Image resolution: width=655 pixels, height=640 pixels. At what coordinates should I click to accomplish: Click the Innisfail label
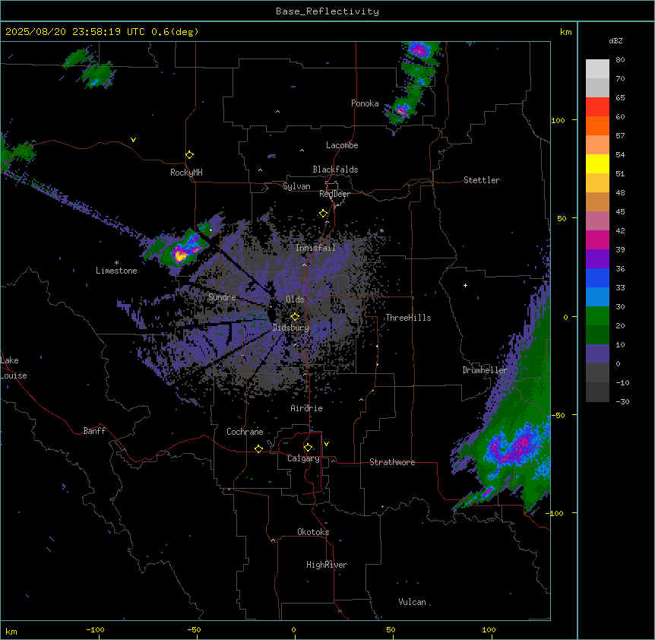[315, 248]
